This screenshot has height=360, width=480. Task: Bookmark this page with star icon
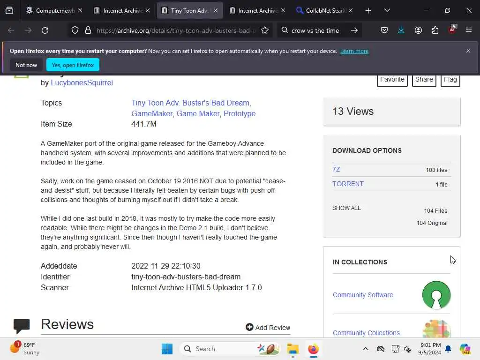click(265, 30)
